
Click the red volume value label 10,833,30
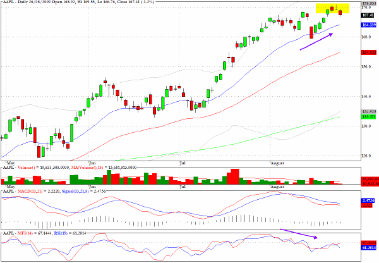tap(370, 184)
